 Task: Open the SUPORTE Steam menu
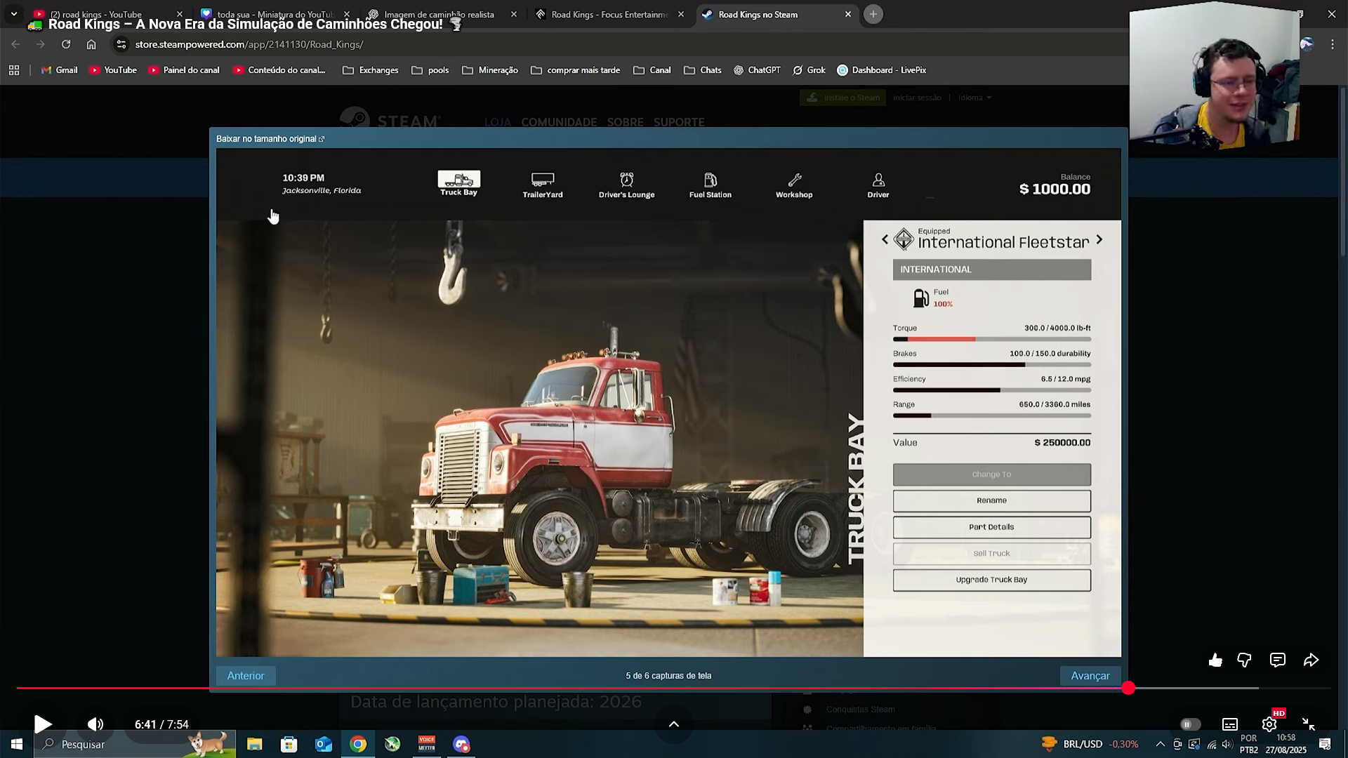click(679, 122)
